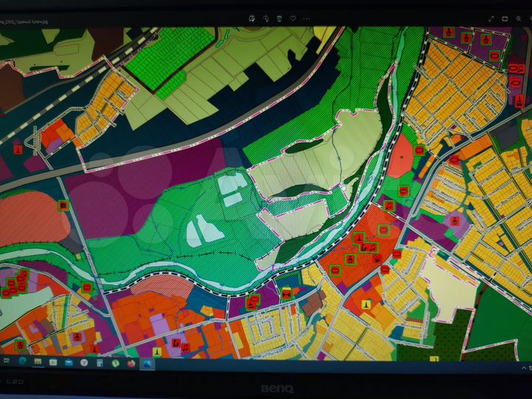Enter full screen with the diagonal arrows icon

(491, 18)
